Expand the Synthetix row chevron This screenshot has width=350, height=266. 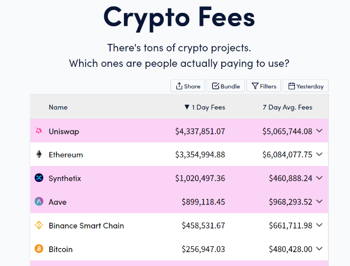click(320, 178)
